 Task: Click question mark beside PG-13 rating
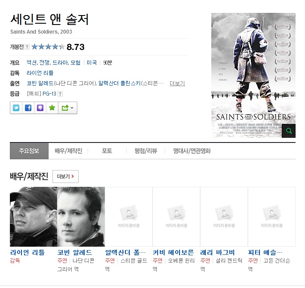[60, 94]
